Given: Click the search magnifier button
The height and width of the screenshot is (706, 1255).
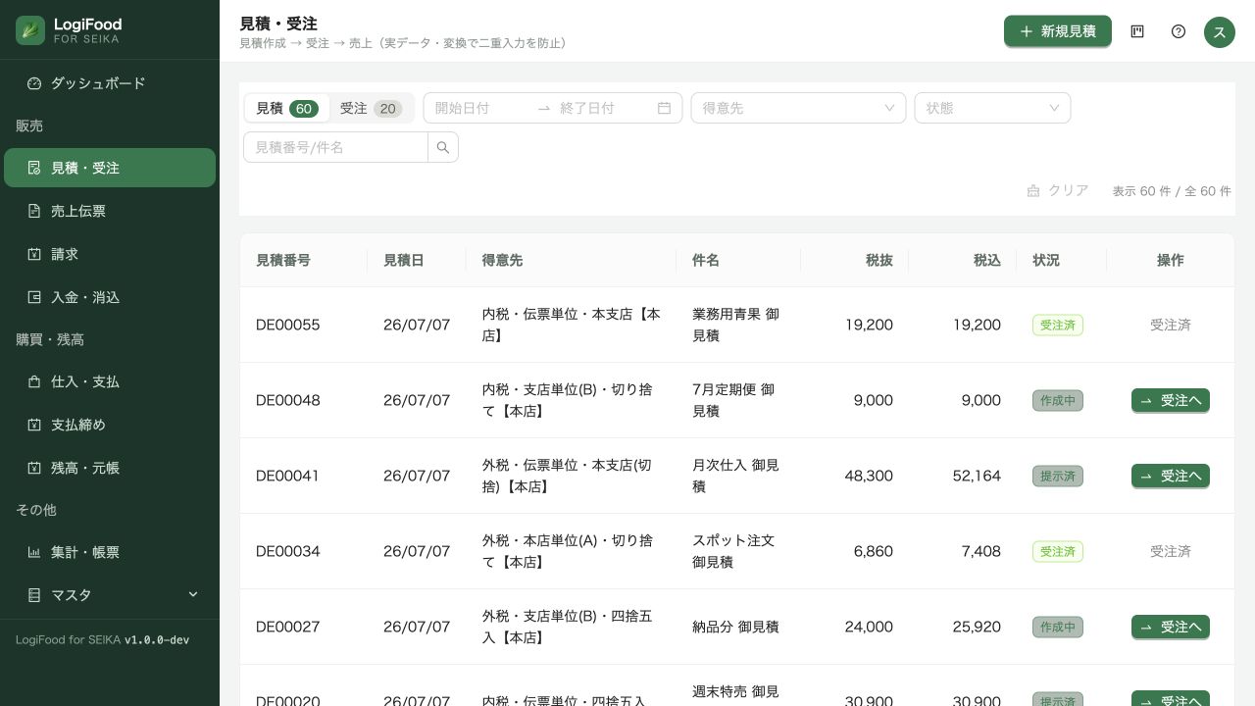Looking at the screenshot, I should 443,147.
